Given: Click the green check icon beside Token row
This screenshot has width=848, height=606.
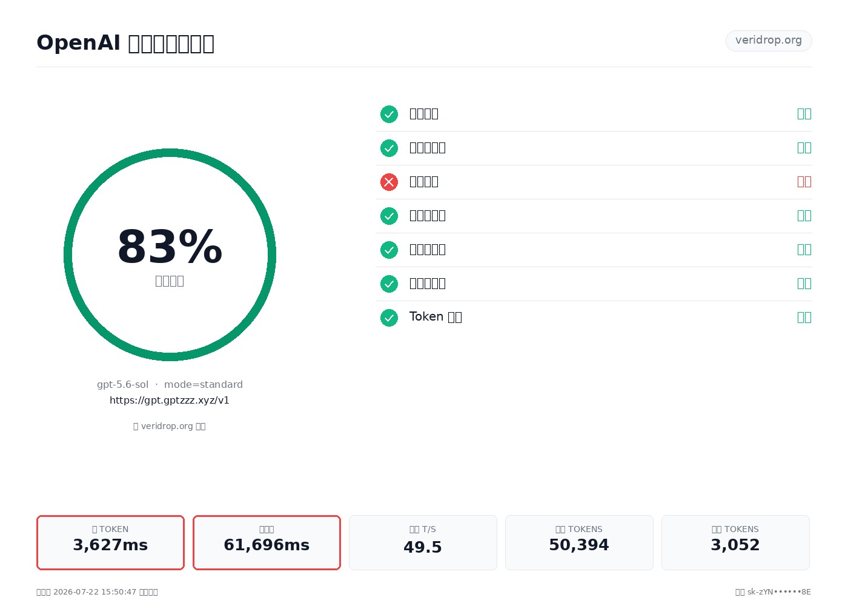Looking at the screenshot, I should click(x=389, y=318).
